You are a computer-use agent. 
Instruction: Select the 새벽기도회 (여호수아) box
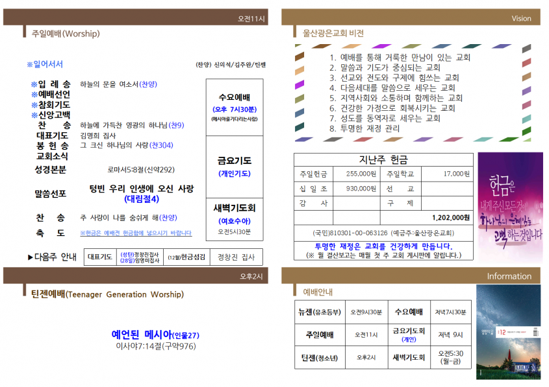click(x=235, y=219)
